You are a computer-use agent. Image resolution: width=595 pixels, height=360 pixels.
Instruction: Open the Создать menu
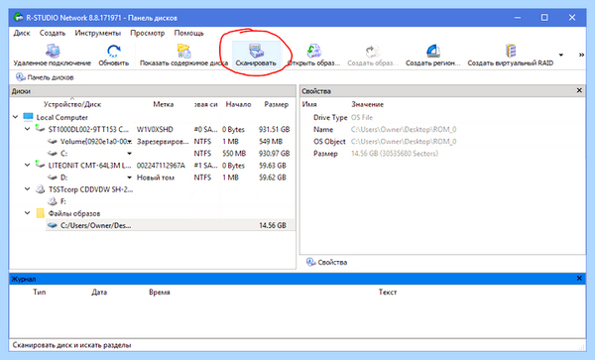click(53, 33)
